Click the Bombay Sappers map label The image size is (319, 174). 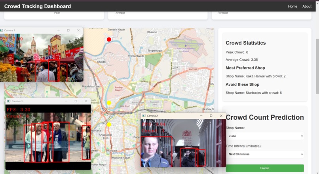click(119, 89)
